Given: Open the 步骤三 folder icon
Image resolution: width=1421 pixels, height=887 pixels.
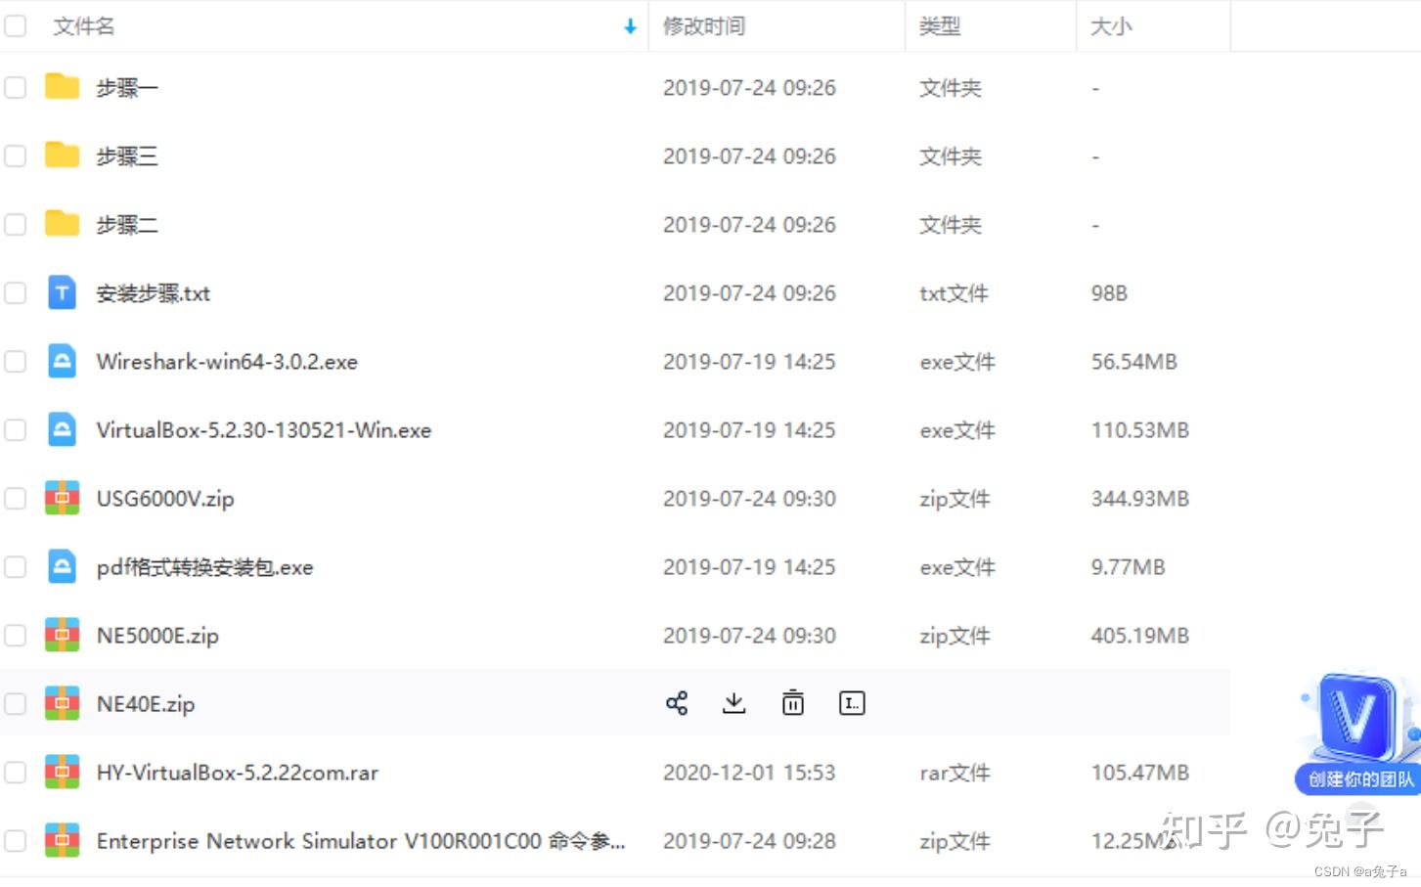Looking at the screenshot, I should [x=62, y=155].
